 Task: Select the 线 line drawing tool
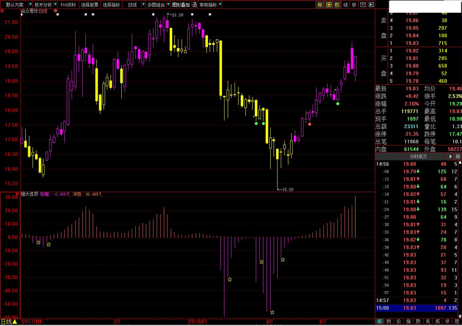[x=345, y=5]
